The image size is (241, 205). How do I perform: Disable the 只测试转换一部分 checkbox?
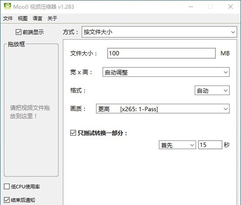pos(73,133)
